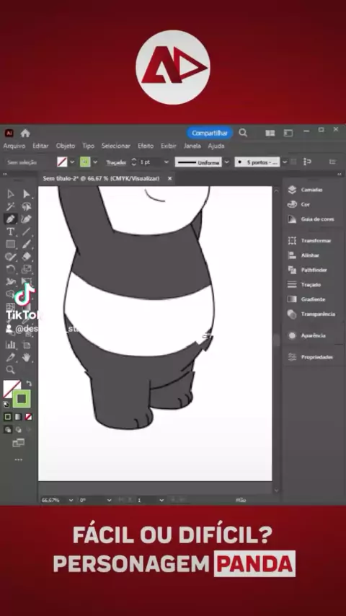The image size is (346, 616).
Task: Open zoom level 66,67% dropdown
Action: coord(71,500)
